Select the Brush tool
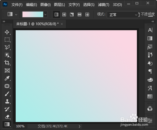 coord(7,94)
